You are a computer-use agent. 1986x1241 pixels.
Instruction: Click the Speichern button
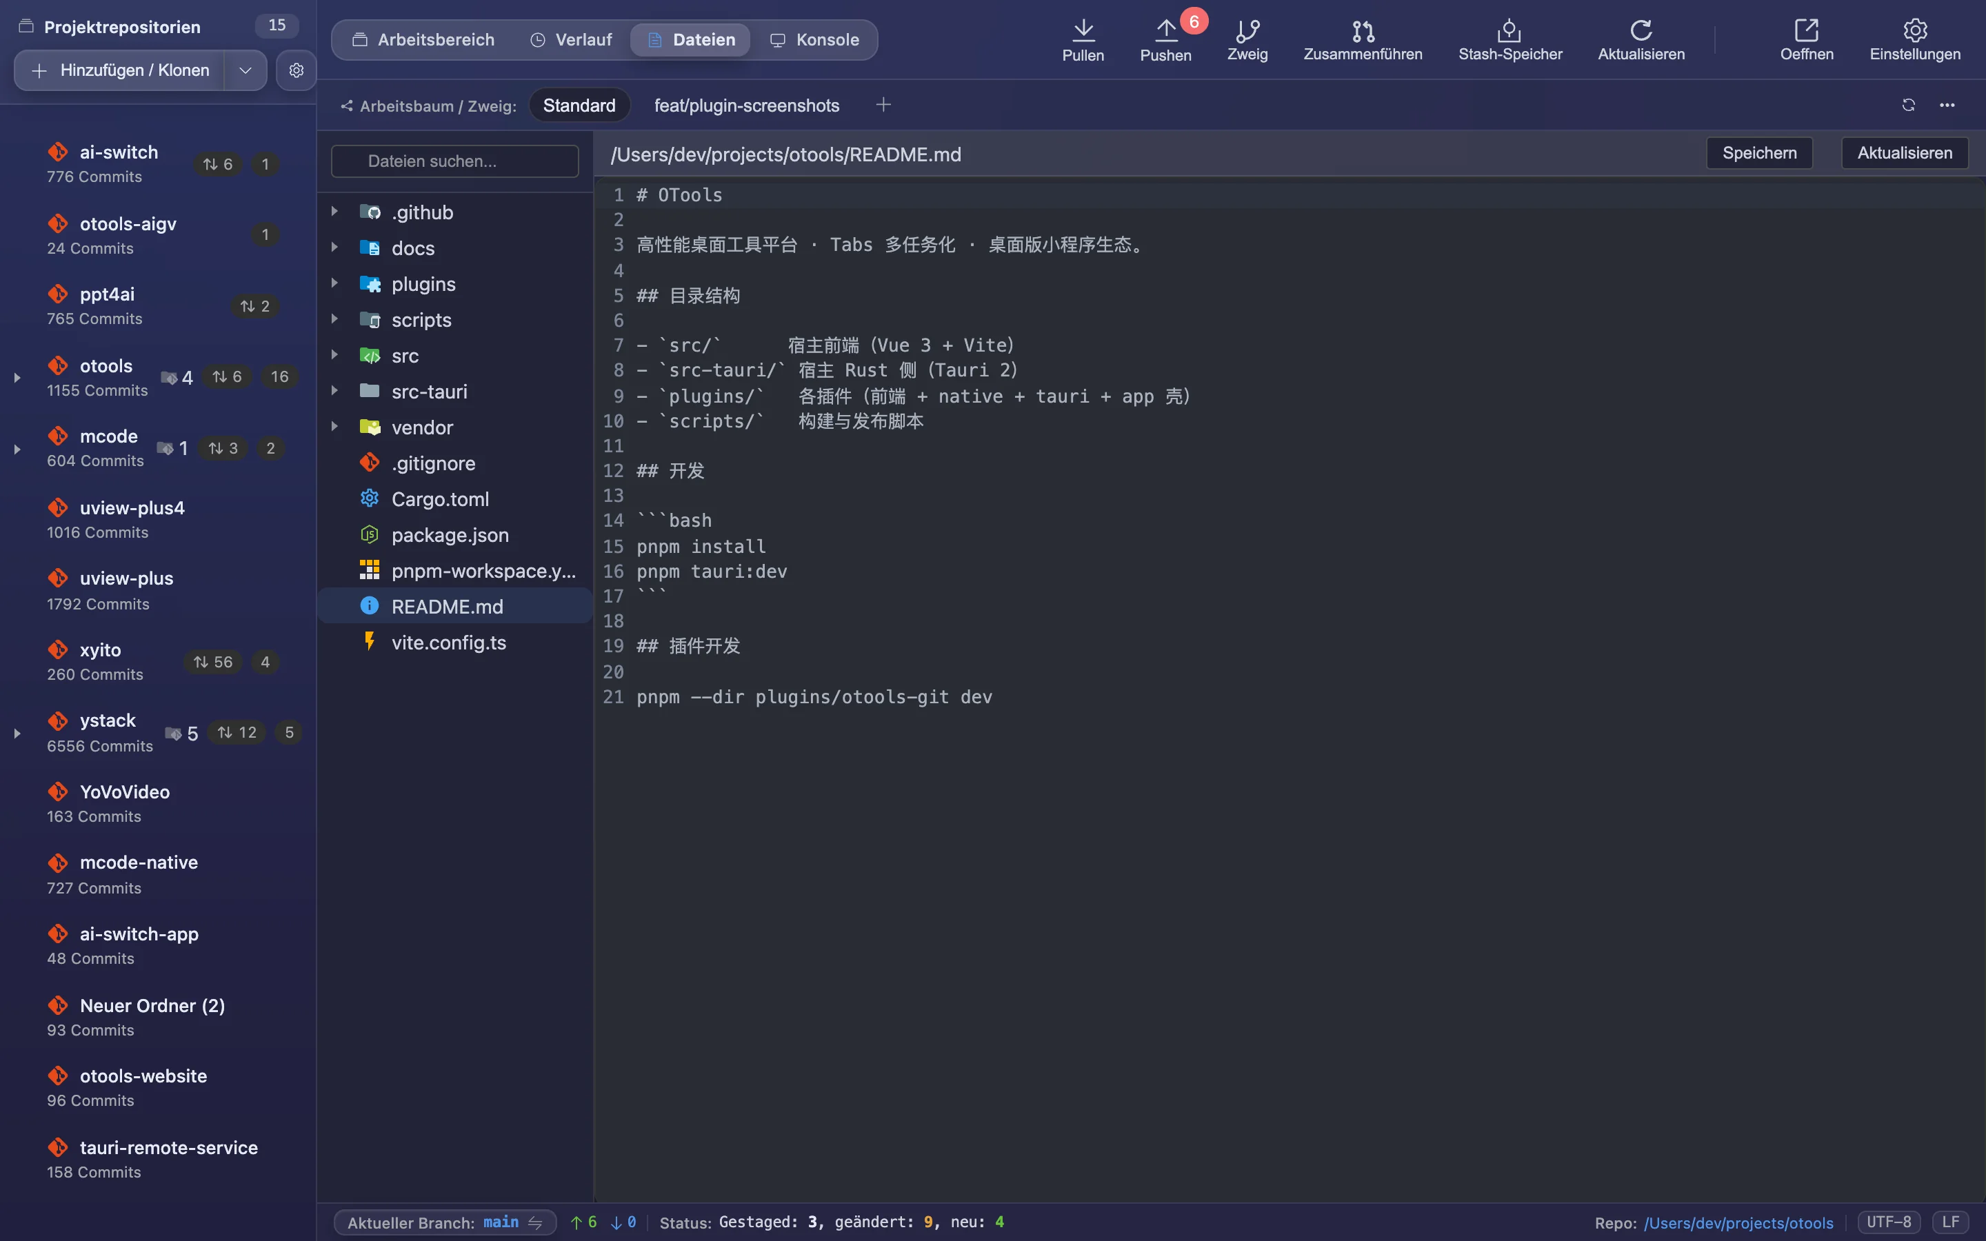1760,152
